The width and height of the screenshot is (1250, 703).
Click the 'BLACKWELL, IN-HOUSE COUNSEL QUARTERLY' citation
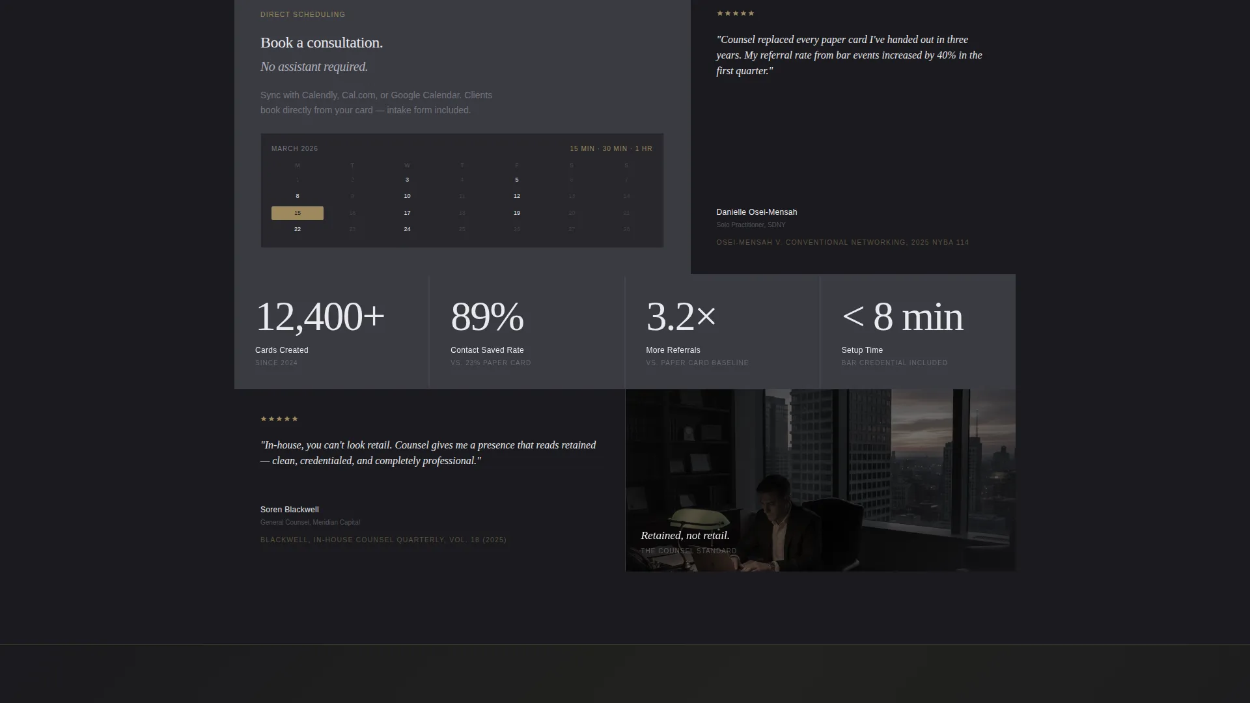coord(383,540)
